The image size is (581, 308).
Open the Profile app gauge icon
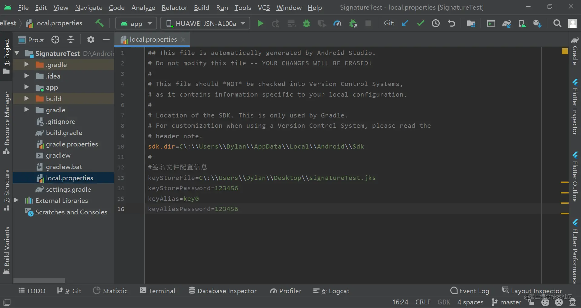click(337, 23)
